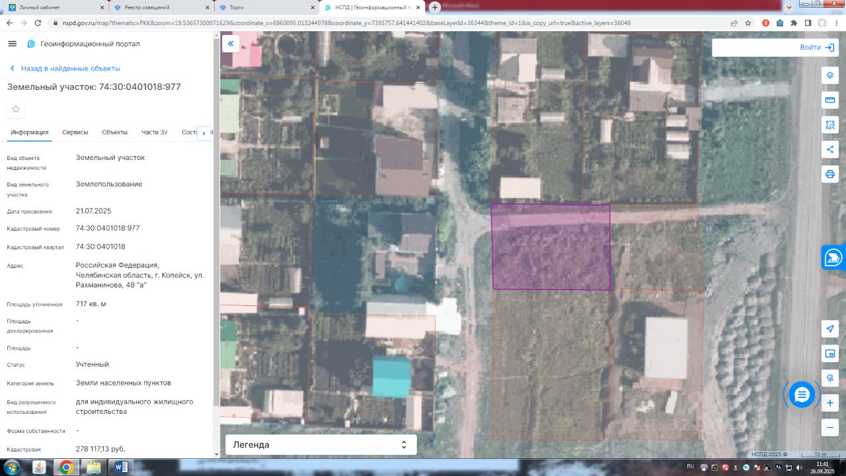
Task: Activate the area selection search tool
Action: 830,124
